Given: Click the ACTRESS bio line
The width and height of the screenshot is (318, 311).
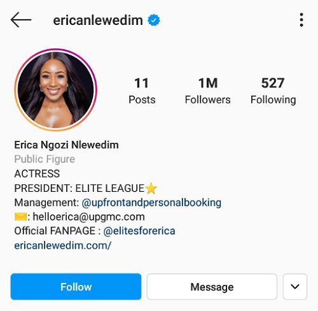Looking at the screenshot, I should [37, 173].
